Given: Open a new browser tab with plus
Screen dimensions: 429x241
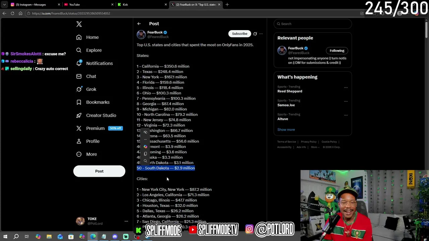Looking at the screenshot, I should (x=227, y=4).
